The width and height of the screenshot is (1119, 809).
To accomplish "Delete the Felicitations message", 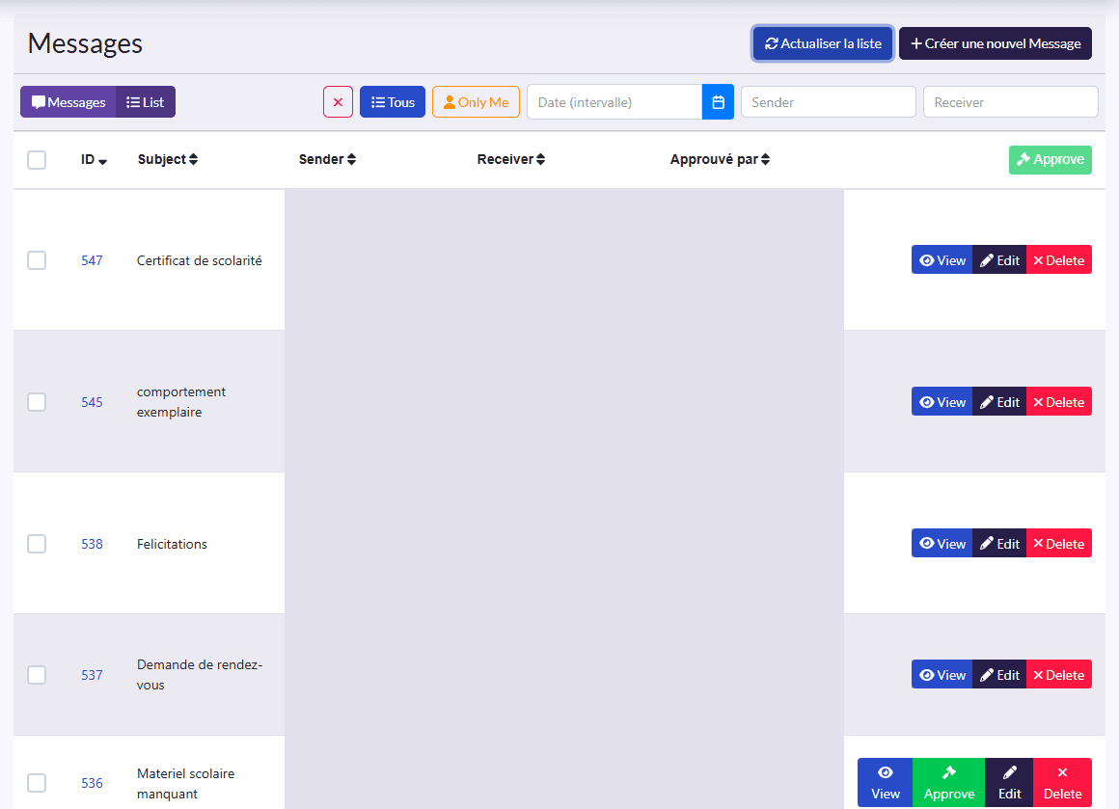I will [1059, 544].
